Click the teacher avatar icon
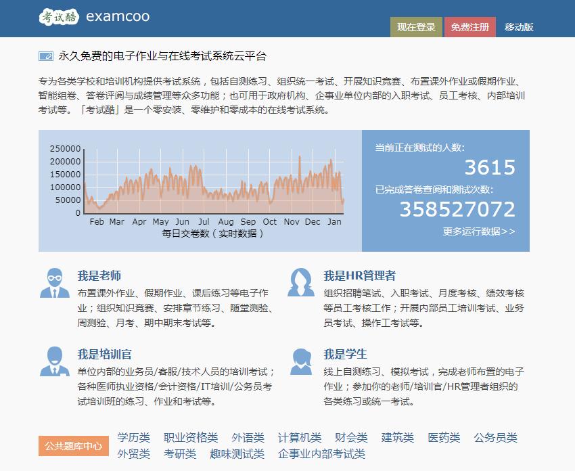 click(x=55, y=282)
